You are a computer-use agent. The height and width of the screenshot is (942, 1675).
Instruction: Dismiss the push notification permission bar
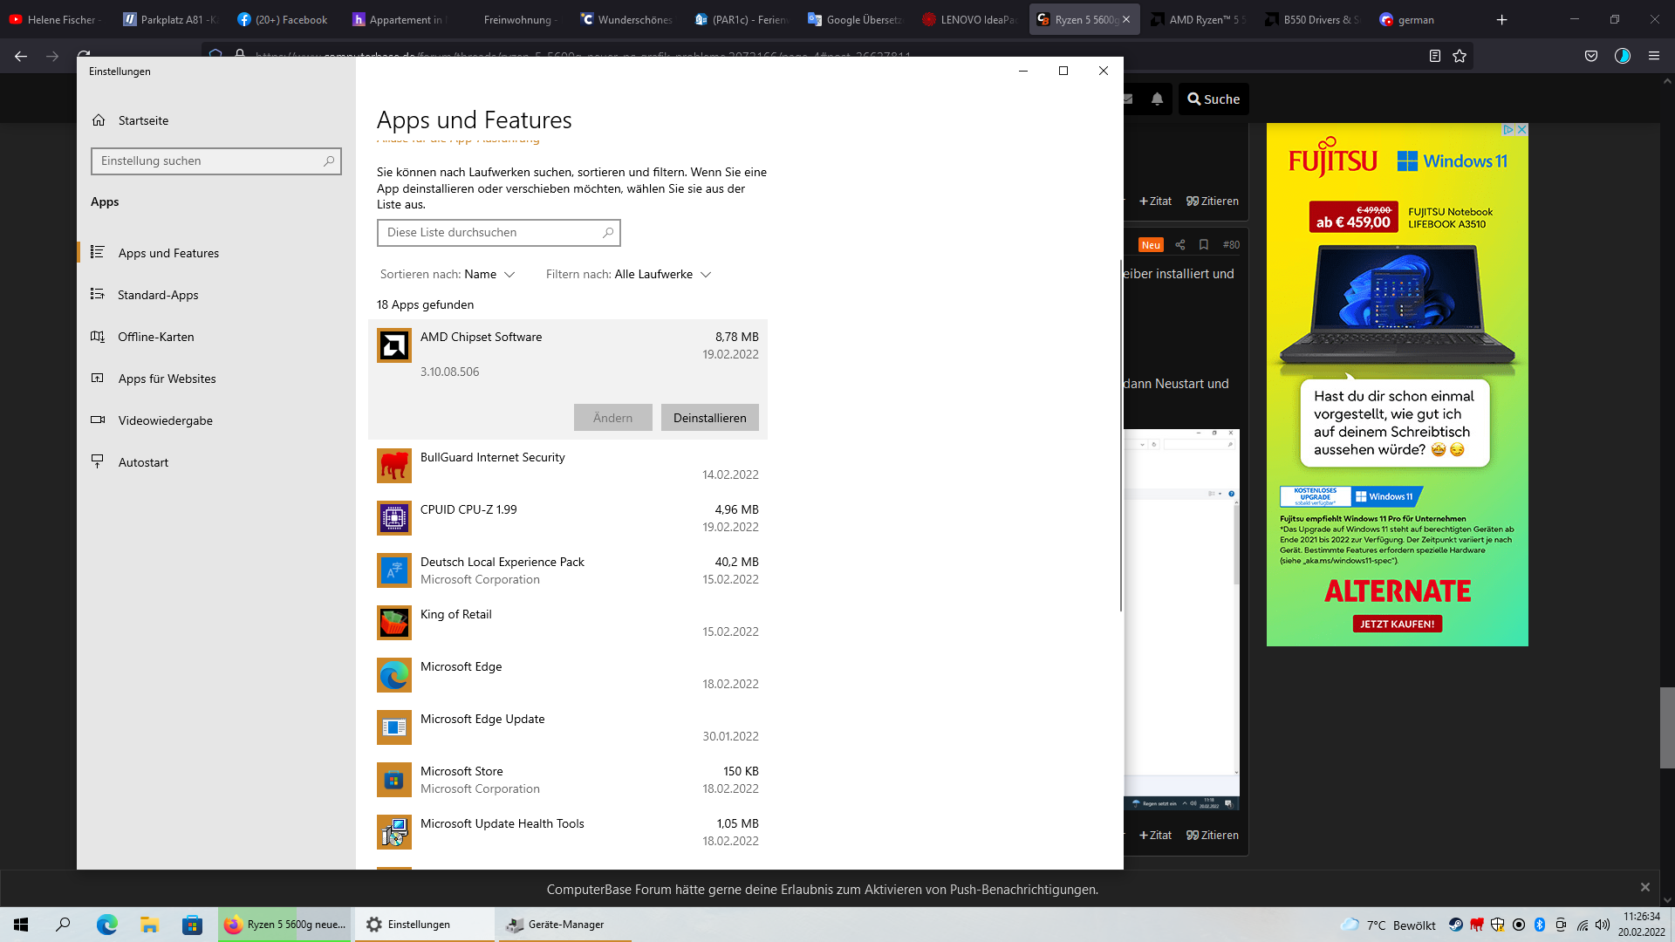click(1644, 887)
